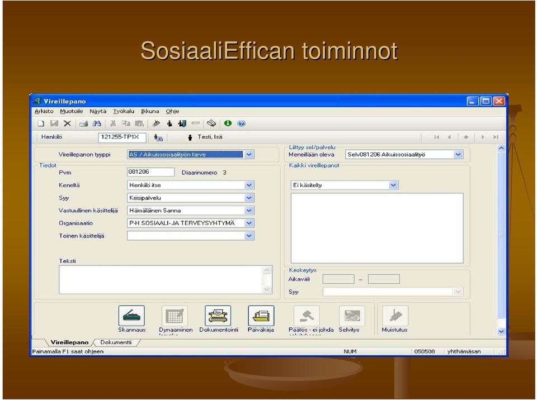Viewport: 537px width, 400px height.
Task: Open the Dokumentointi typewriter button
Action: (218, 316)
